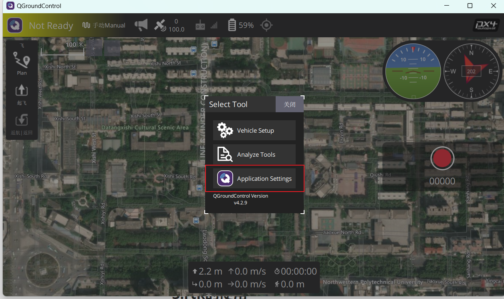This screenshot has width=504, height=299.
Task: Click the map zoom-out minus button
Action: click(x=112, y=48)
